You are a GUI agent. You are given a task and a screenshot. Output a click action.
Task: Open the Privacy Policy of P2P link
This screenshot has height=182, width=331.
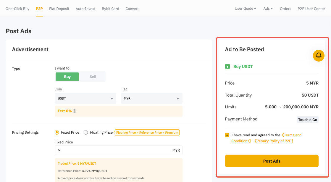click(x=274, y=141)
